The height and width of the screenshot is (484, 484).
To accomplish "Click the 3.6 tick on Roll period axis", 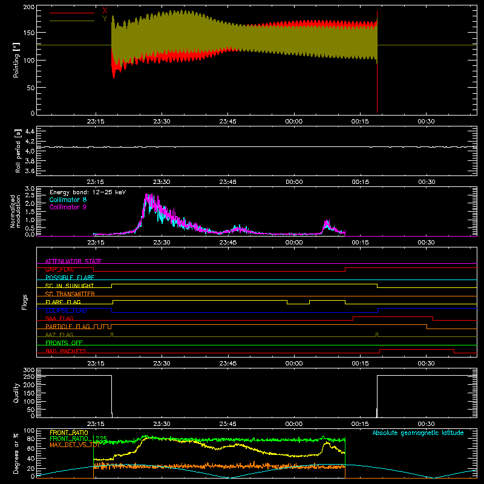I will 30,171.
